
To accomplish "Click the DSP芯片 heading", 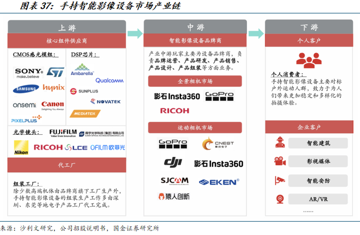I will pos(85,55).
